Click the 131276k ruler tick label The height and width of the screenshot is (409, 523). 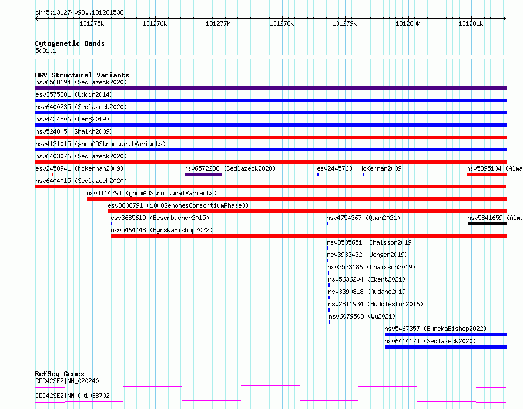(155, 23)
